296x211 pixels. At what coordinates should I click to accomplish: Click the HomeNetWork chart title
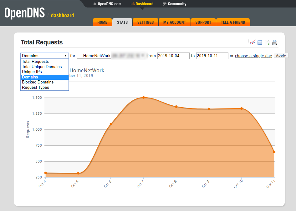pos(87,71)
